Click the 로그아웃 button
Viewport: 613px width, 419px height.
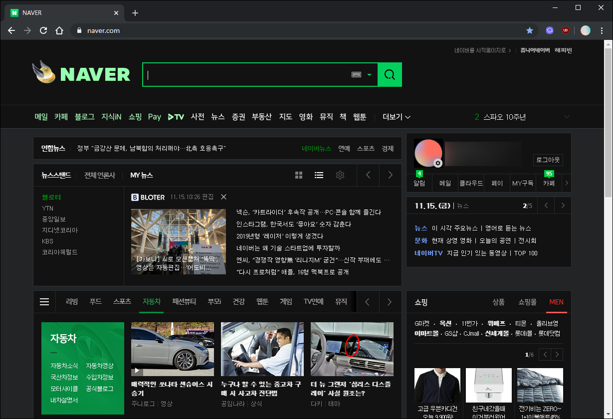tap(548, 160)
